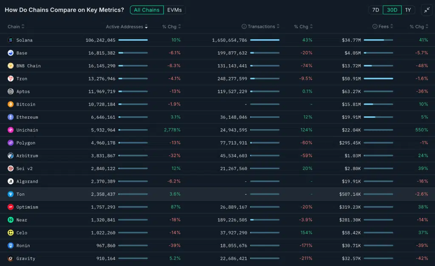
Task: Sort by Active Addresses column arrows
Action: coord(146,27)
